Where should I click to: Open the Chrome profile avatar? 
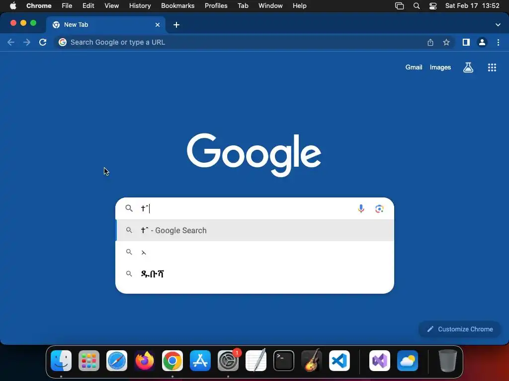pyautogui.click(x=482, y=42)
